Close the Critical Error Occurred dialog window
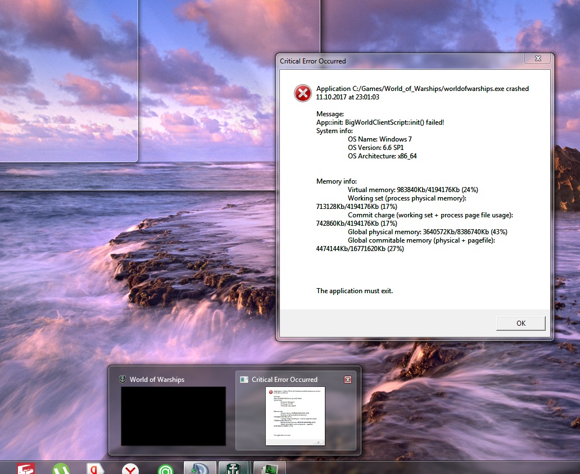This screenshot has width=580, height=474. click(x=537, y=59)
